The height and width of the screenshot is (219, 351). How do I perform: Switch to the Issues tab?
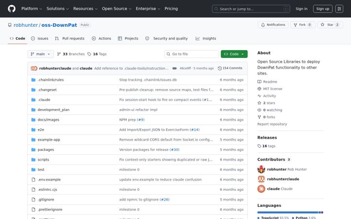pyautogui.click(x=39, y=38)
